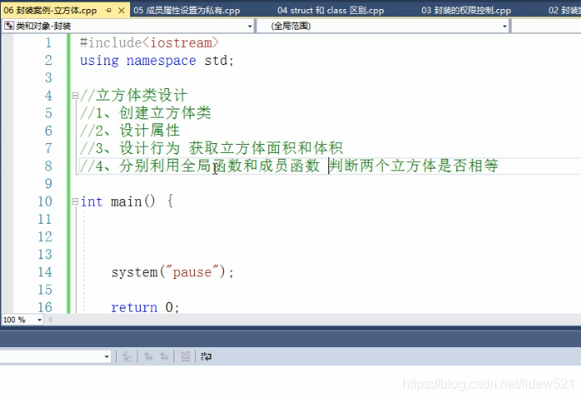Screen dimensions: 581x399
Task: Click the system("pause"); statement
Action: (173, 272)
